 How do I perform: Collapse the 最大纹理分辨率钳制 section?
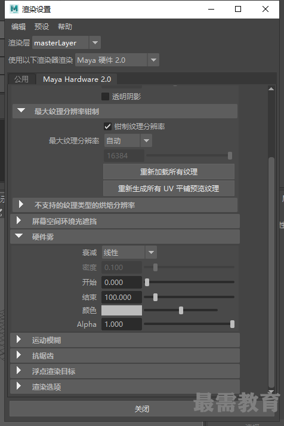pyautogui.click(x=125, y=111)
